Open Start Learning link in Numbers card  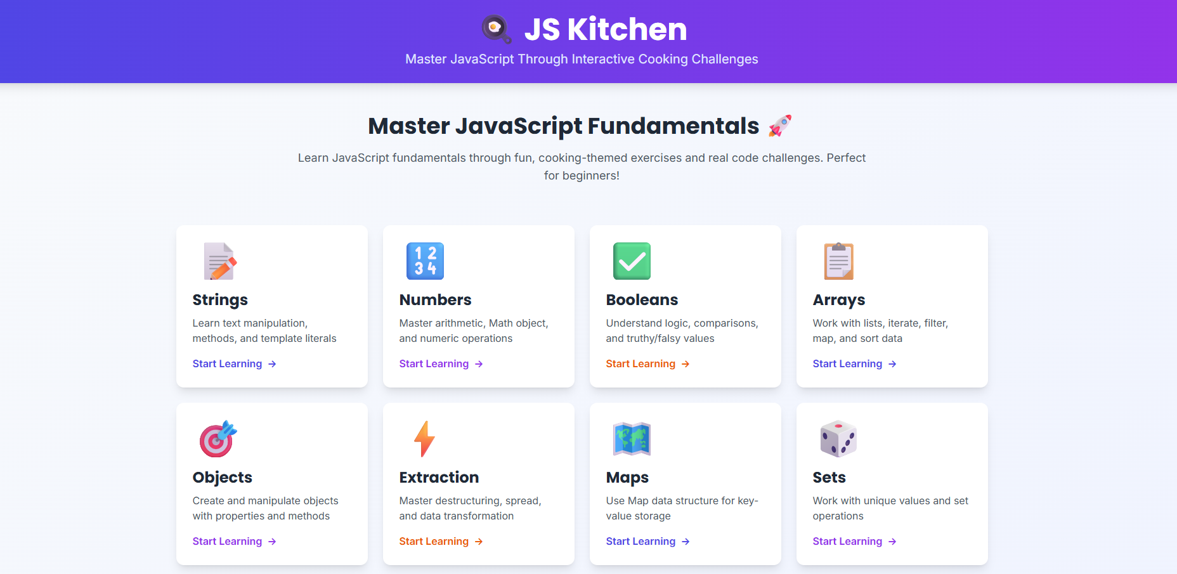(x=441, y=364)
